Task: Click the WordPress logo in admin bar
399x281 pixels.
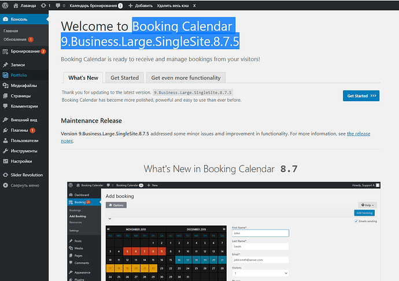Action: (x=5, y=5)
